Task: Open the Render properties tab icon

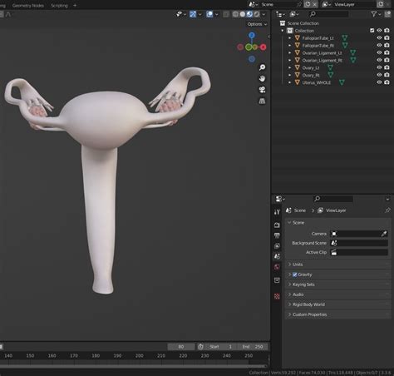Action: pyautogui.click(x=277, y=225)
